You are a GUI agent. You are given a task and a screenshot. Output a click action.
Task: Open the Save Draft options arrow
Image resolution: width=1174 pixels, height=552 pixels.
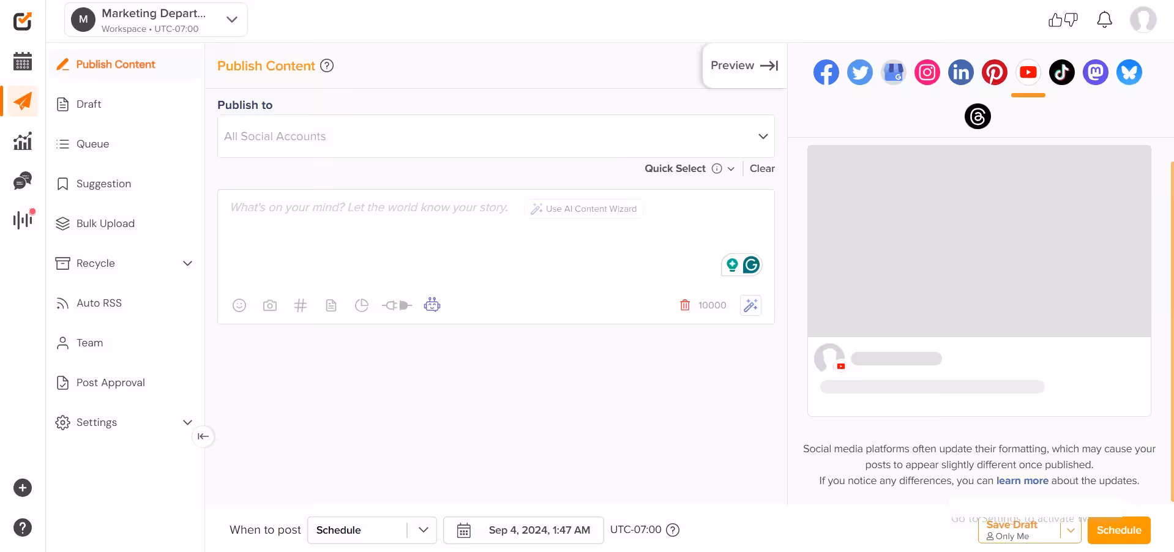click(x=1071, y=531)
